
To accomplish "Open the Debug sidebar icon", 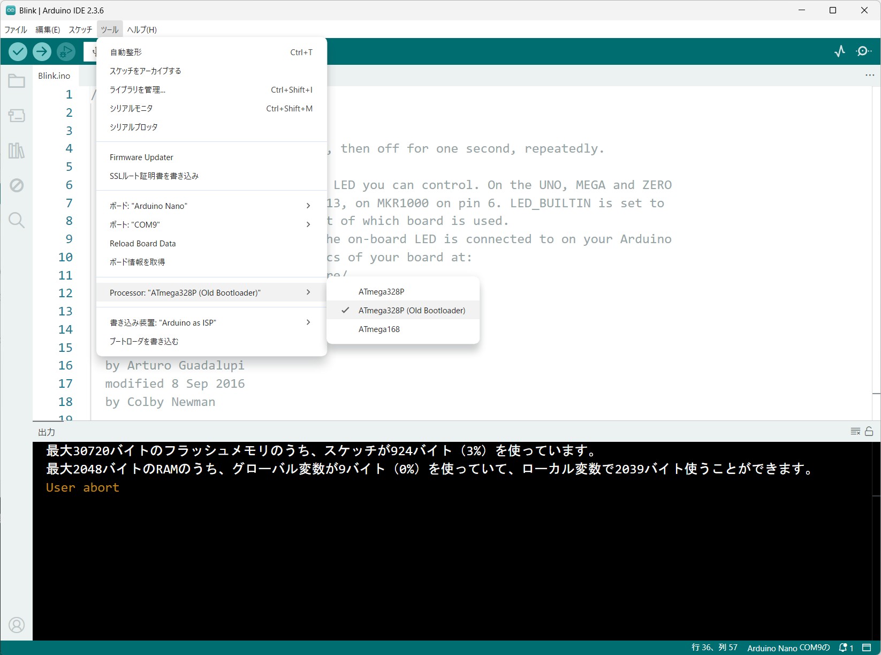I will coord(17,185).
